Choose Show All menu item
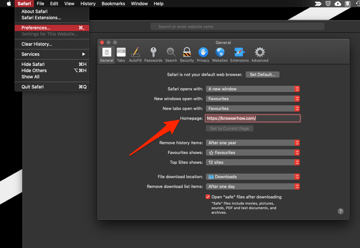 tap(52, 77)
